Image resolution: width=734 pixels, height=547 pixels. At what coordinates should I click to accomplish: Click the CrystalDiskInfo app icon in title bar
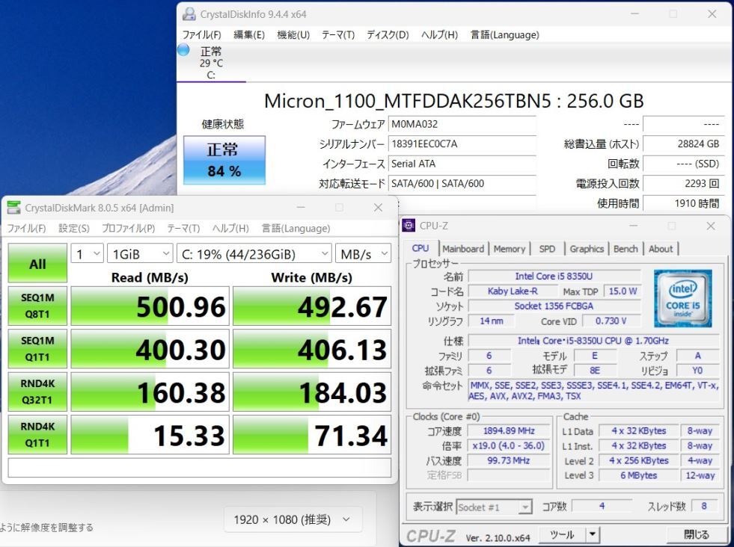coord(189,14)
